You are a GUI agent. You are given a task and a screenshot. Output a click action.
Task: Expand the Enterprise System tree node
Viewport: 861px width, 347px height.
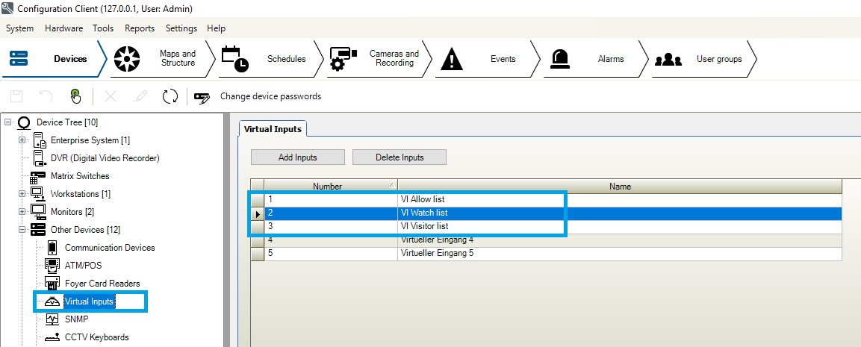(22, 140)
